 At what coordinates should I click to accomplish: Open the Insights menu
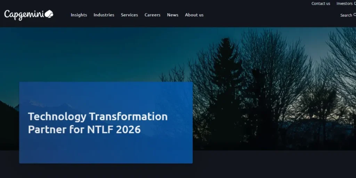79,15
